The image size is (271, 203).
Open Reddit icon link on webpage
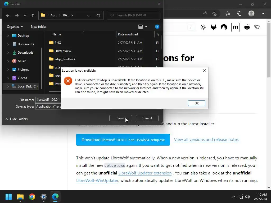coord(247,27)
